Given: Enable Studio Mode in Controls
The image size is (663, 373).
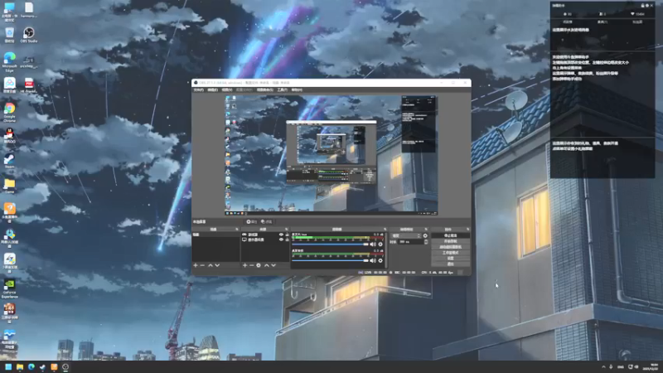Looking at the screenshot, I should pyautogui.click(x=450, y=253).
